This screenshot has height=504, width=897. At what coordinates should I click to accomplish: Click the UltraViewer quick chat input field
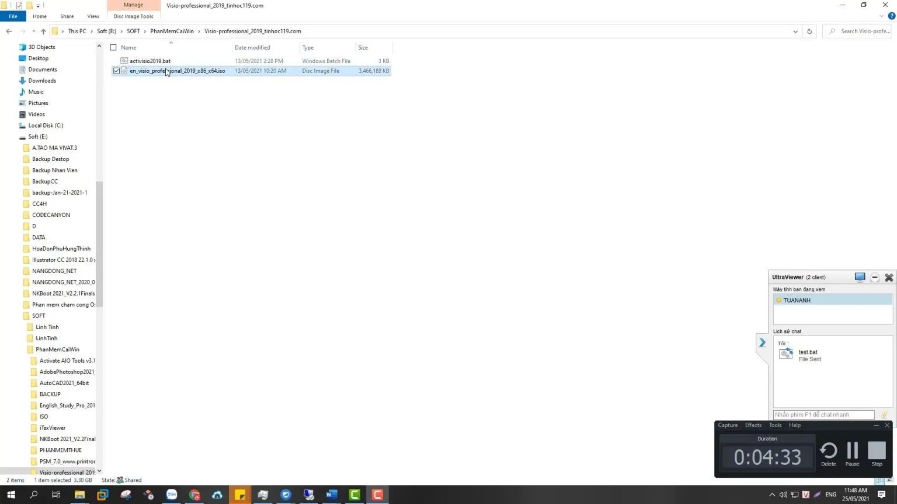[823, 415]
